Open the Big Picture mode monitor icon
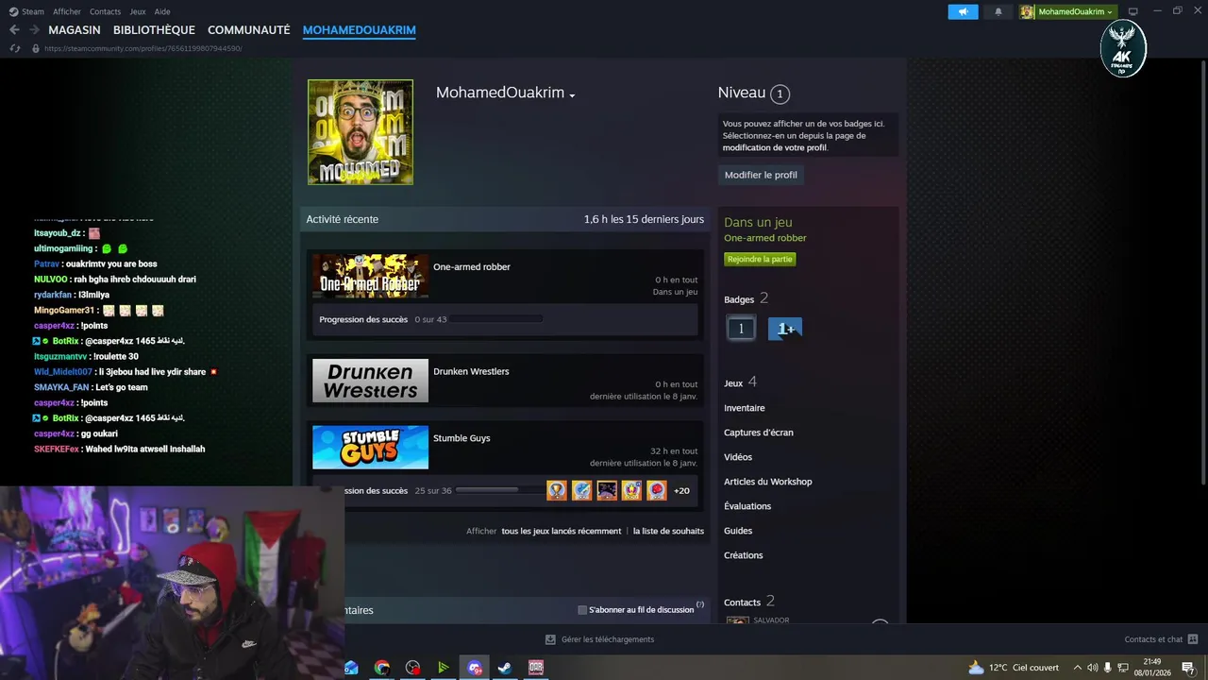This screenshot has width=1208, height=680. click(x=1133, y=11)
